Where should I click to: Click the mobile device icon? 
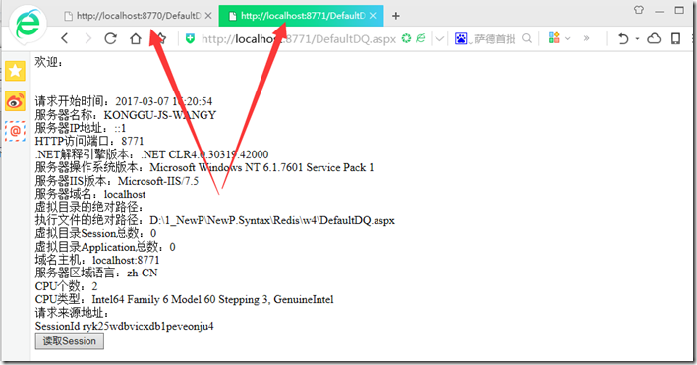675,38
